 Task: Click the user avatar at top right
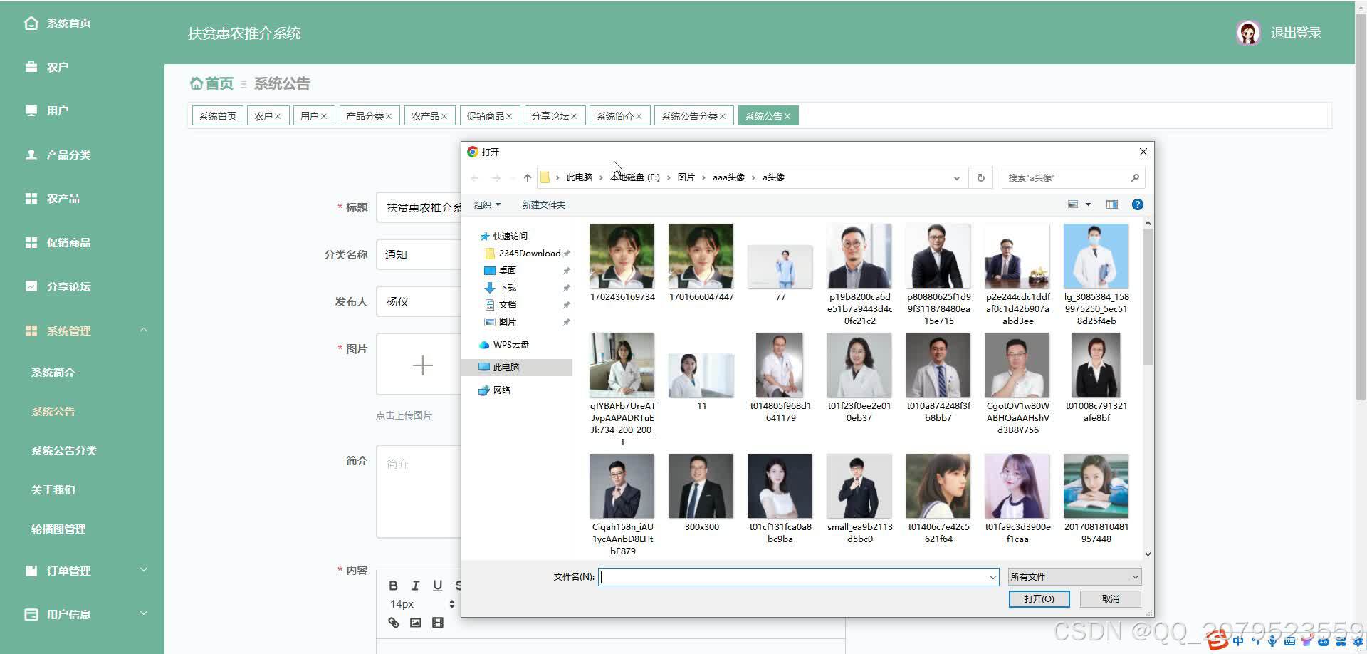tap(1248, 33)
